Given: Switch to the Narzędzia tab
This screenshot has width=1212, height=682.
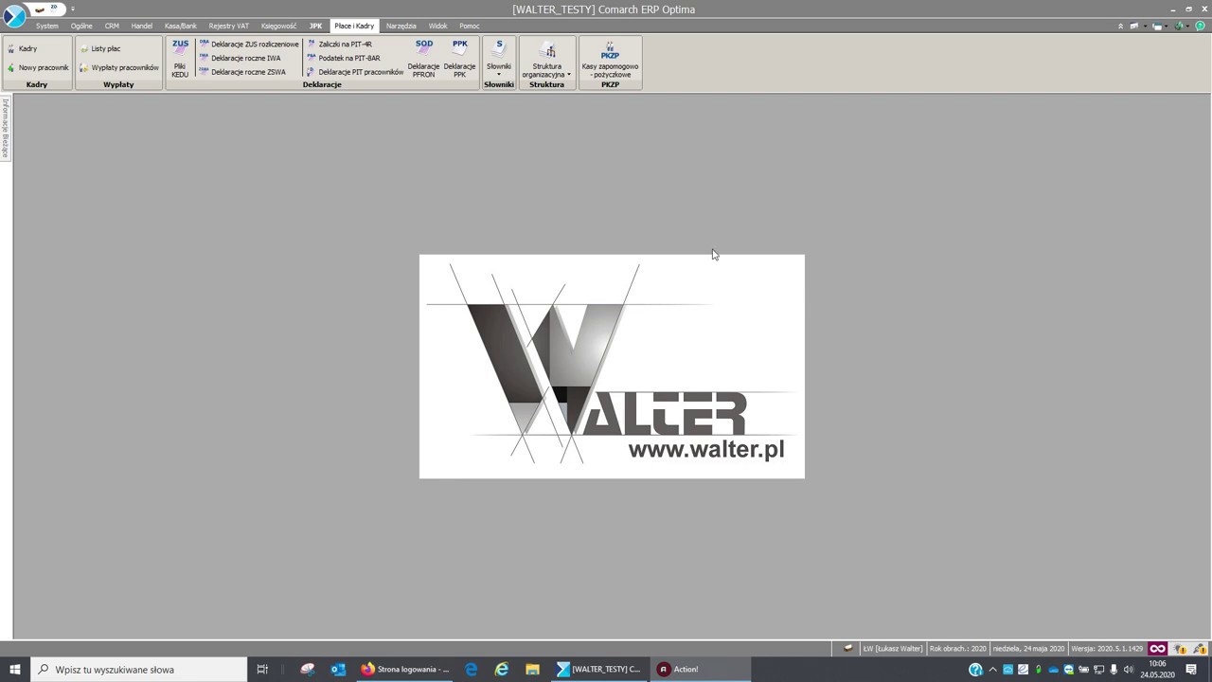Looking at the screenshot, I should click(x=401, y=27).
